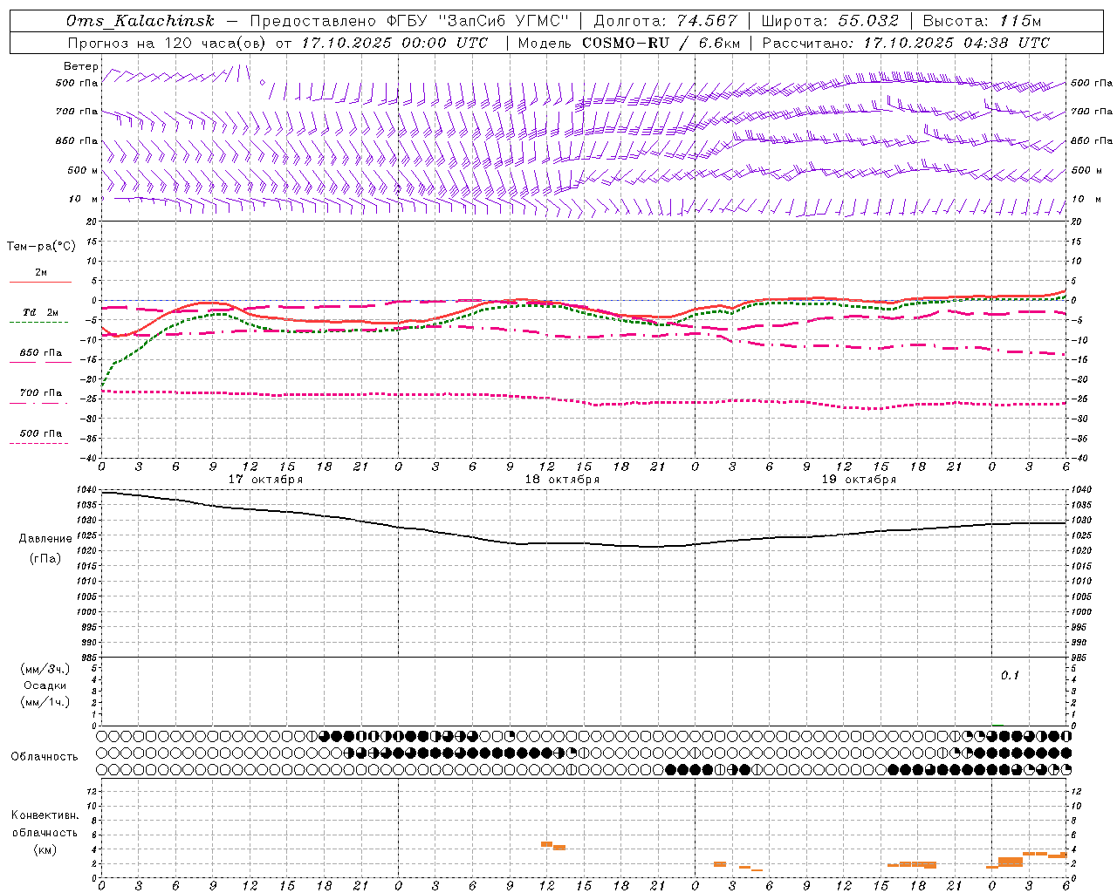This screenshot has height=893, width=1117.
Task: Click the Oms_Kalachinsk station title
Action: (140, 21)
